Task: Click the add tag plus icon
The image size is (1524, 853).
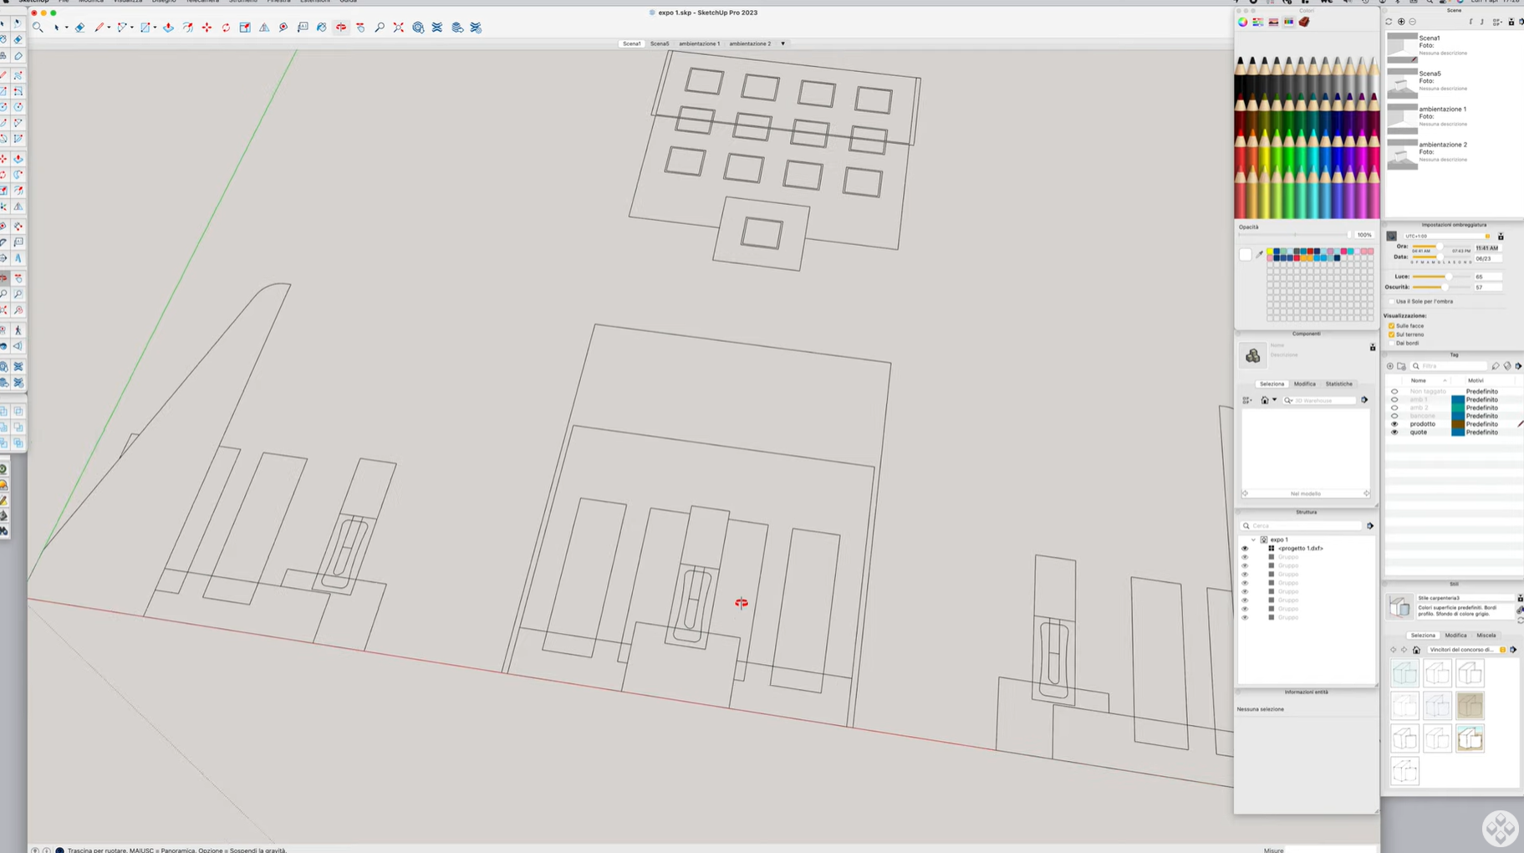Action: click(1390, 366)
